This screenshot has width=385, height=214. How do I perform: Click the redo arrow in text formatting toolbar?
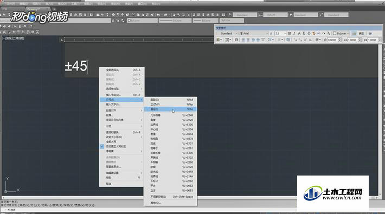click(x=324, y=34)
